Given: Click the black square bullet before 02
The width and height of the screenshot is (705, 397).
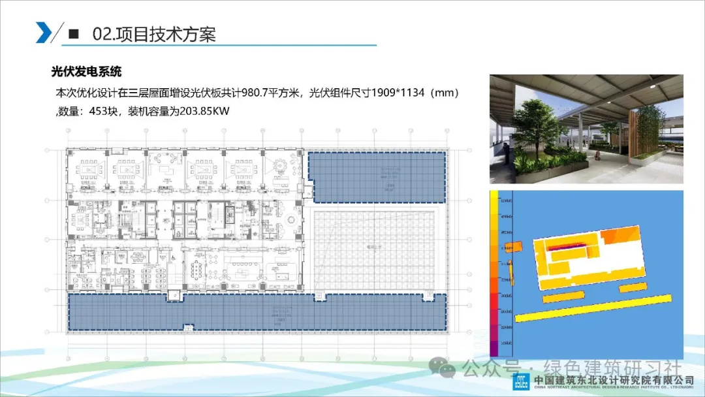Looking at the screenshot, I should (x=74, y=33).
